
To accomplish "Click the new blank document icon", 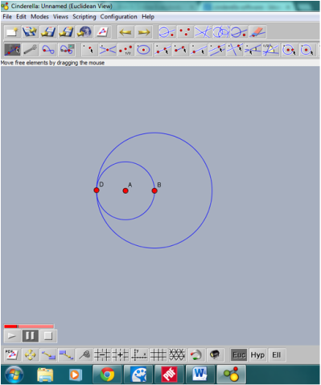I will pyautogui.click(x=12, y=32).
